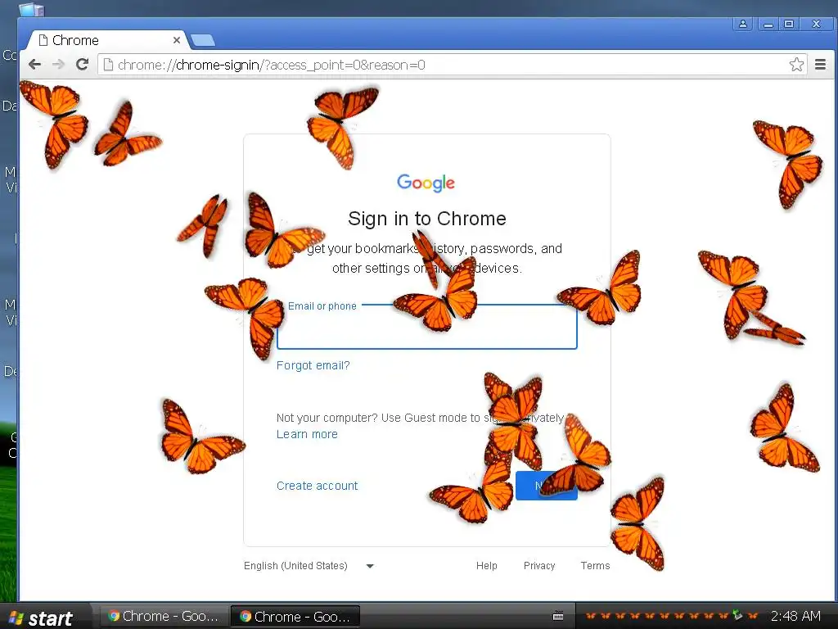
Task: Open a new tab next to Chrome tab
Action: point(203,40)
